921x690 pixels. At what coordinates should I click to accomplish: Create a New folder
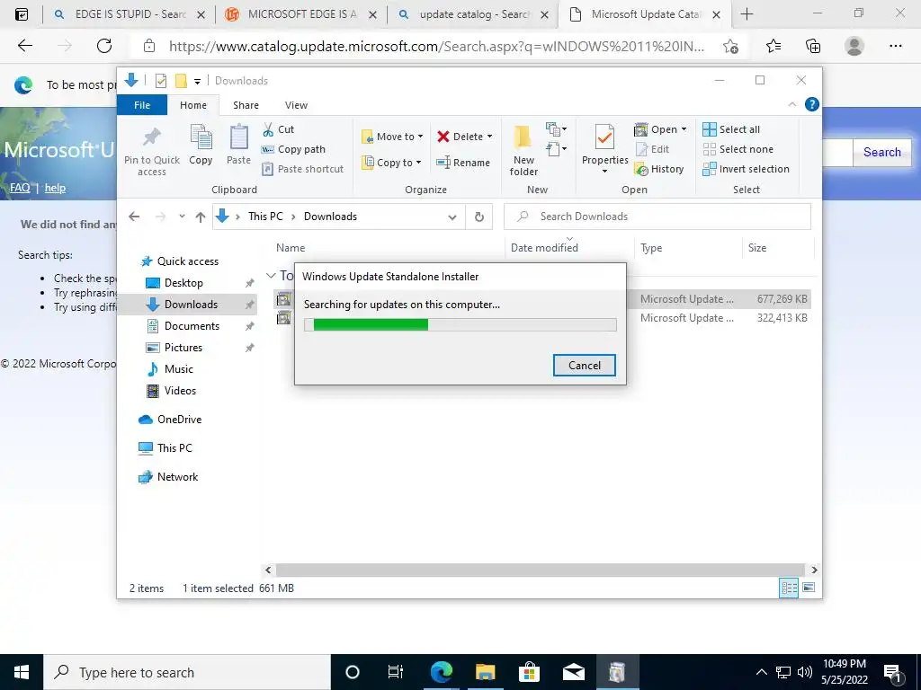point(523,150)
